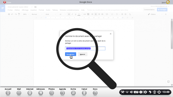Open the Insertion menu
The width and height of the screenshot is (173, 97).
pos(34,10)
